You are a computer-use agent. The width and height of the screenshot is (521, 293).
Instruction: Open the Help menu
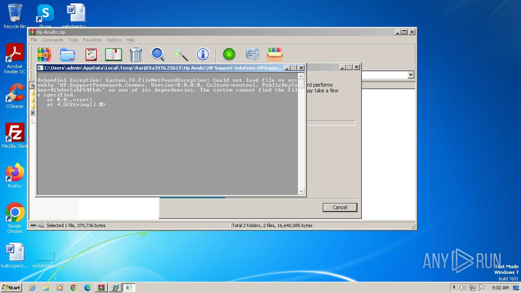(x=130, y=40)
